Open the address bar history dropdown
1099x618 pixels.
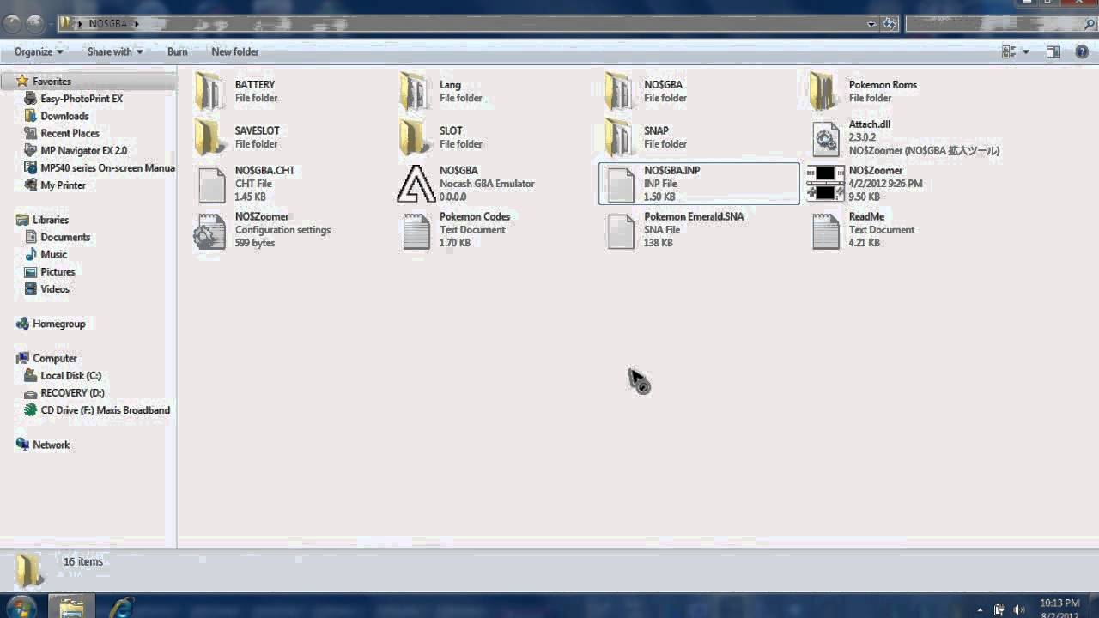(872, 24)
